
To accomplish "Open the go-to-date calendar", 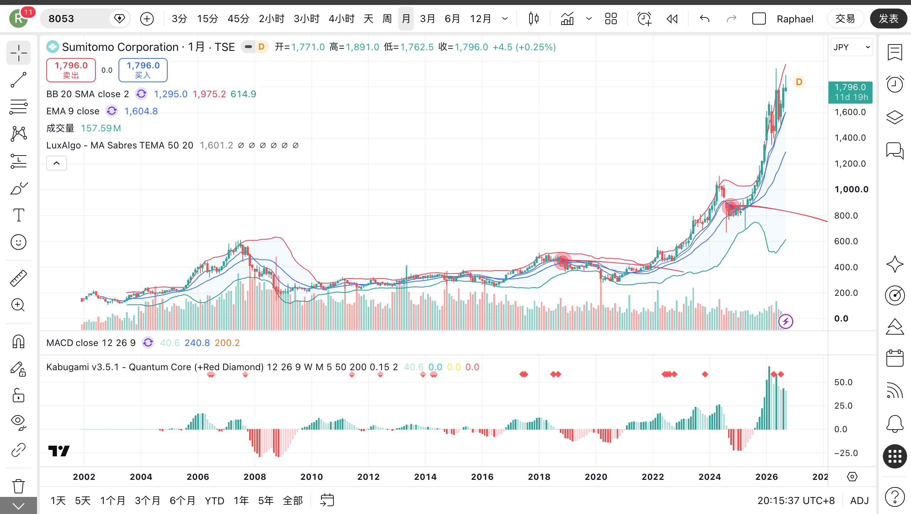I will pyautogui.click(x=327, y=500).
